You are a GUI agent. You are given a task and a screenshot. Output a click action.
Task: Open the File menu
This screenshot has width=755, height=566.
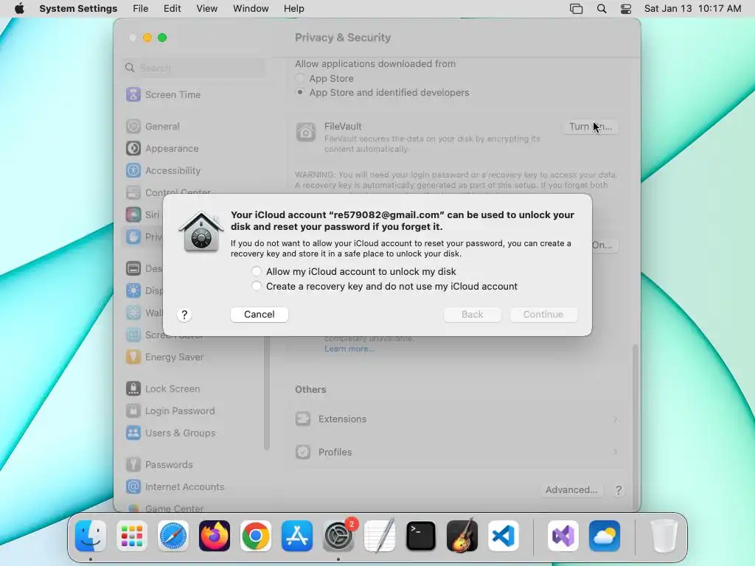[x=141, y=9]
